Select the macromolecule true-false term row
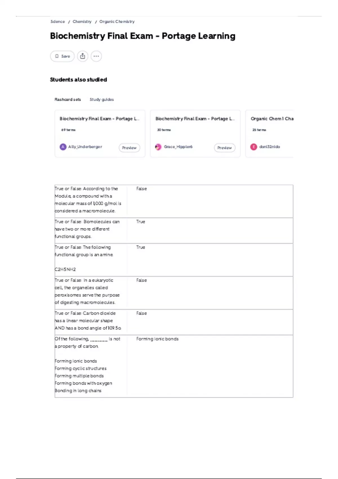This screenshot has height=479, width=338. (174, 201)
